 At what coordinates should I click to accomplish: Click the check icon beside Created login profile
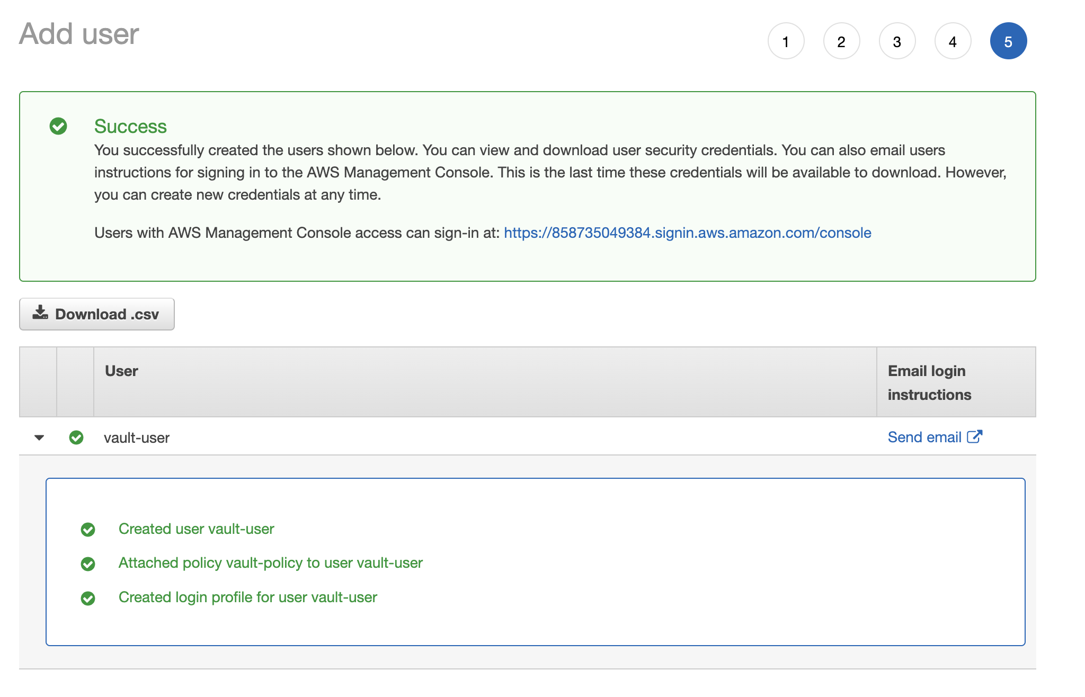click(x=88, y=598)
